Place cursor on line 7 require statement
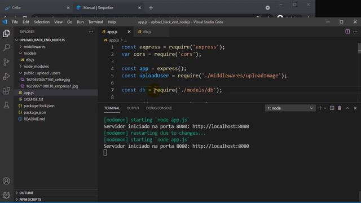Viewport: 361px width, 203px height. point(188,90)
